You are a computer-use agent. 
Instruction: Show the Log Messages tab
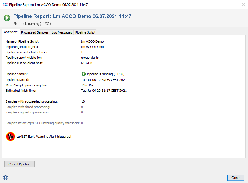62,32
